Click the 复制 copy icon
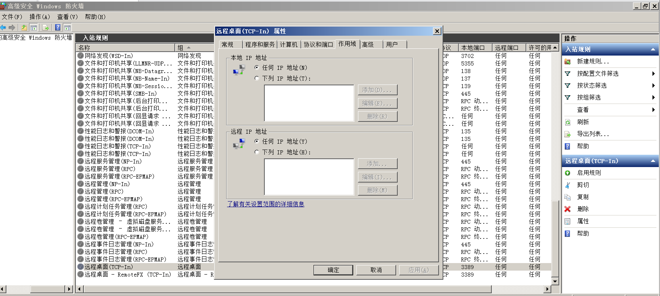The width and height of the screenshot is (660, 296). 568,197
